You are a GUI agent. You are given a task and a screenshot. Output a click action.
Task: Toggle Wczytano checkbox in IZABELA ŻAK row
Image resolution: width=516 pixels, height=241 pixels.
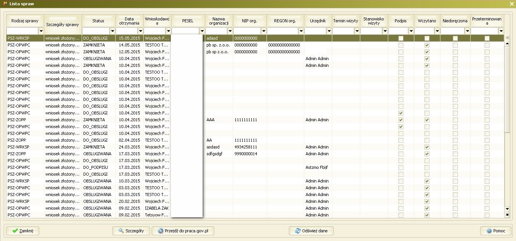point(427,208)
